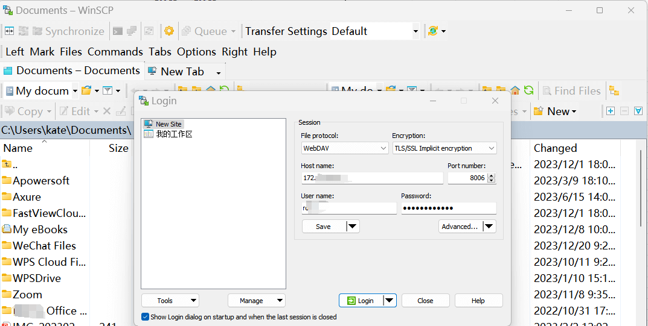The height and width of the screenshot is (326, 648).
Task: Click the home directory icon in right panel
Action: pos(515,90)
